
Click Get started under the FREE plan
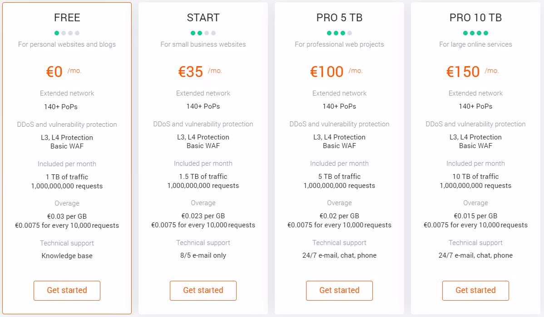click(67, 291)
